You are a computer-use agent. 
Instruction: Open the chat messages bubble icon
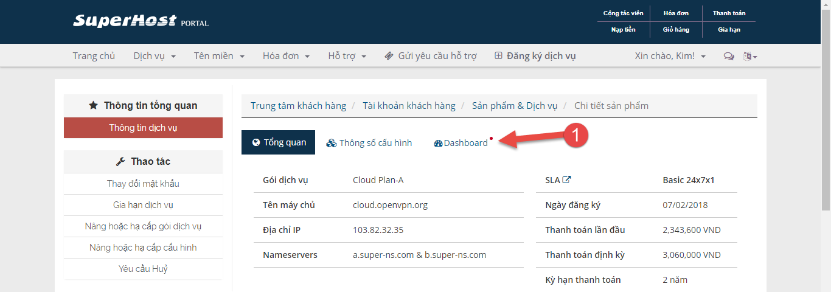[728, 56]
